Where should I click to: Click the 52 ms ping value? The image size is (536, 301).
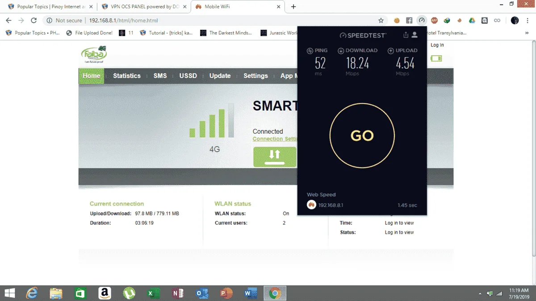tap(320, 63)
